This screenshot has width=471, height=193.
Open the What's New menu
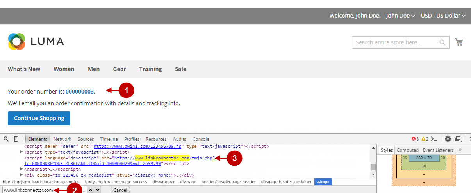24,69
